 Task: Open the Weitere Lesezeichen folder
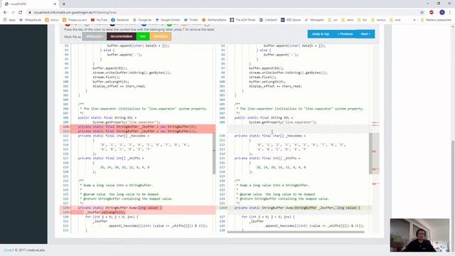[x=436, y=20]
